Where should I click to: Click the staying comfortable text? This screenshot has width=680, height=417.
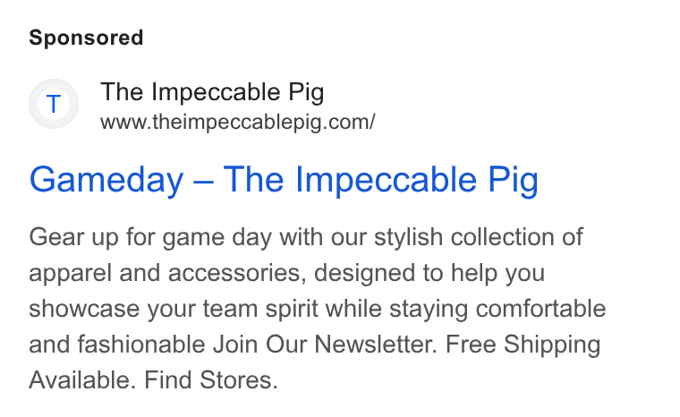click(x=497, y=310)
